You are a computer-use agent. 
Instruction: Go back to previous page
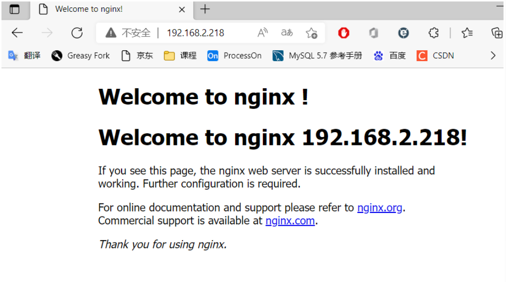pos(17,33)
